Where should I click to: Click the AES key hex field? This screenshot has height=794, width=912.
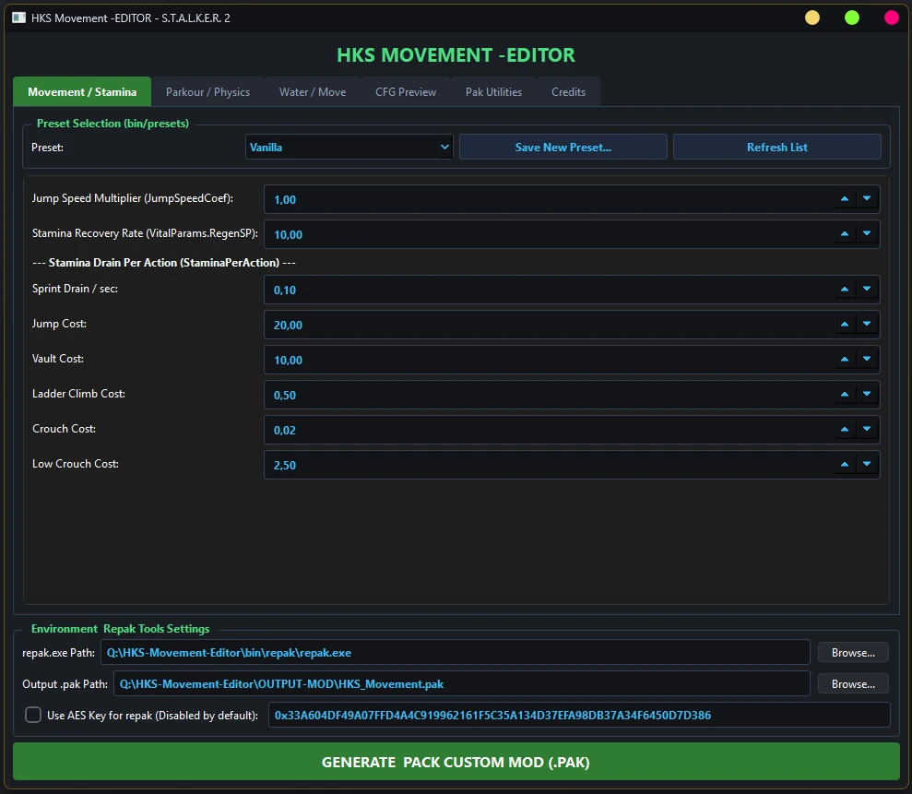[579, 715]
